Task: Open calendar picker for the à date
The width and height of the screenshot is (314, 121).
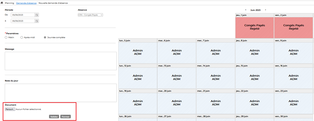Action: pyautogui.click(x=37, y=21)
